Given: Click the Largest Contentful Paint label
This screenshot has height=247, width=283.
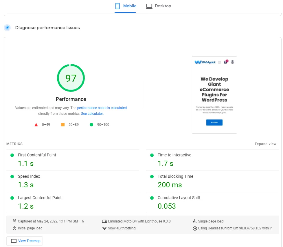Looking at the screenshot, I should 40,198.
